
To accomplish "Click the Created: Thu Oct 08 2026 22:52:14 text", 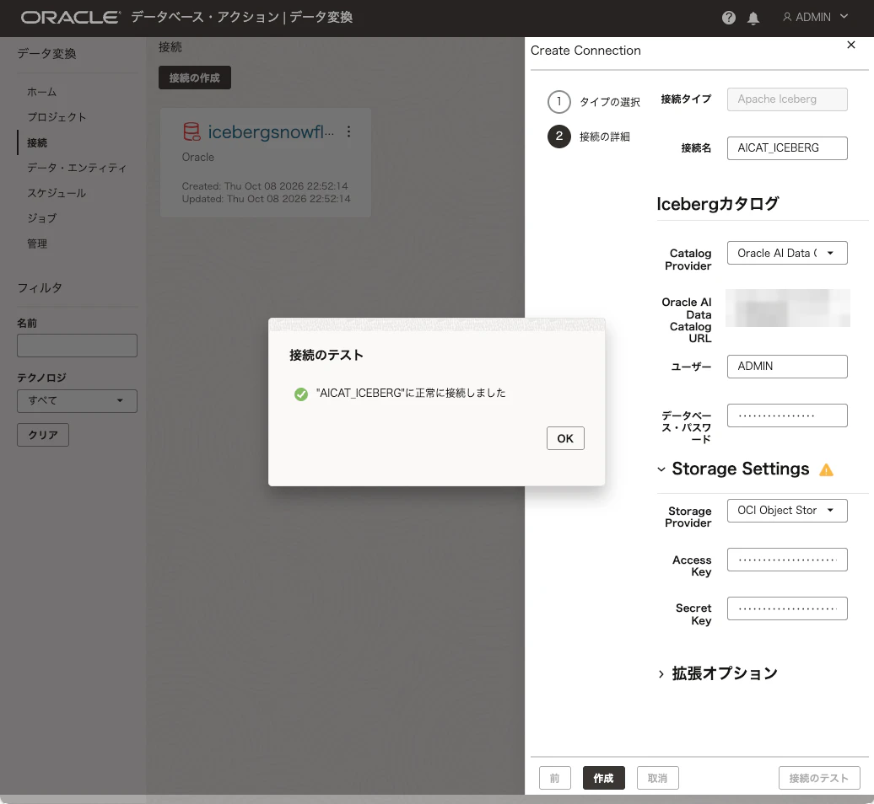I will click(265, 186).
